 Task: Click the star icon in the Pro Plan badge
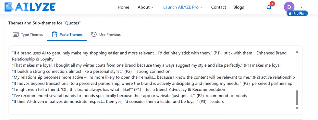pos(290,13)
